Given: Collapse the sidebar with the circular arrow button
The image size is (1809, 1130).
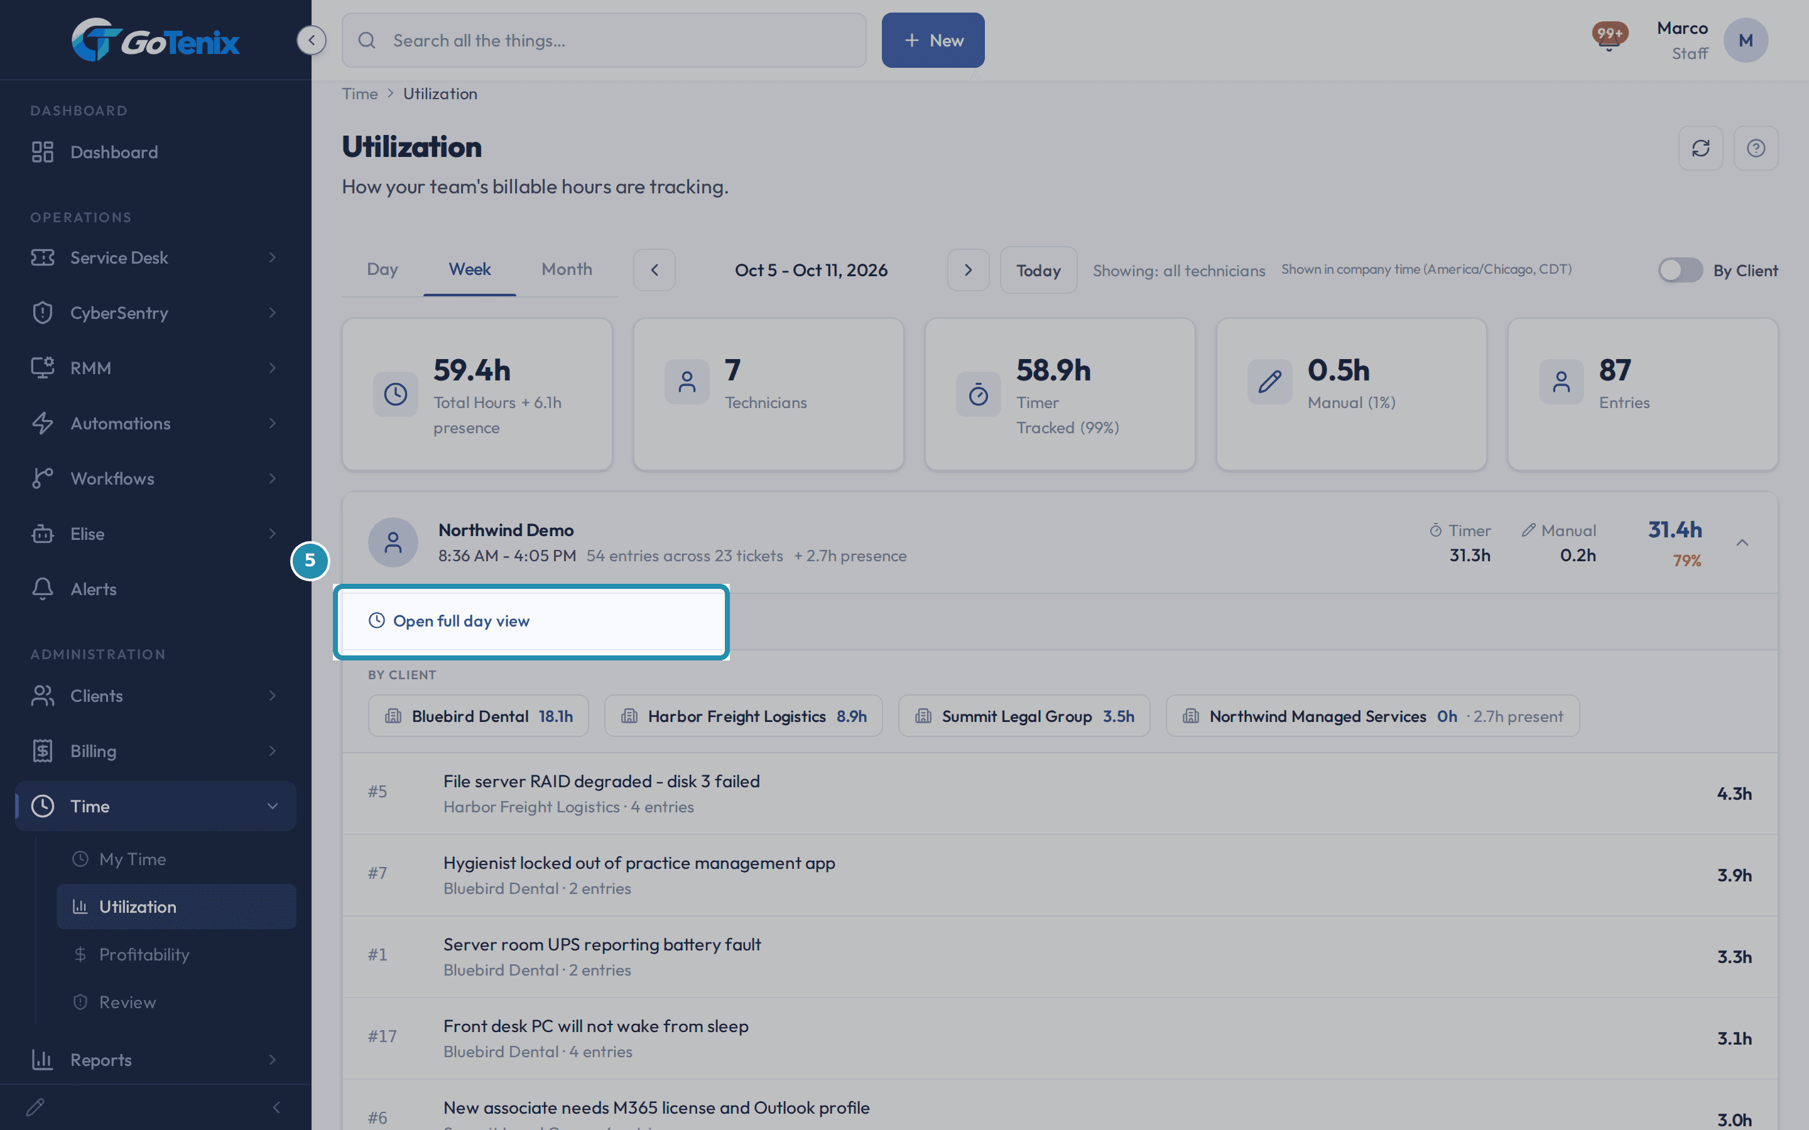Looking at the screenshot, I should tap(311, 40).
